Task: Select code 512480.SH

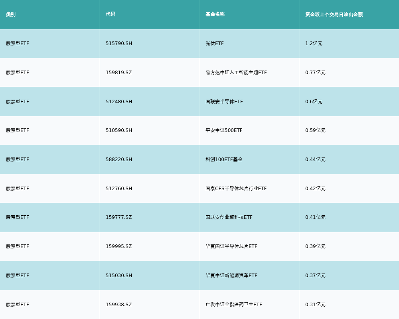Action: pyautogui.click(x=119, y=102)
